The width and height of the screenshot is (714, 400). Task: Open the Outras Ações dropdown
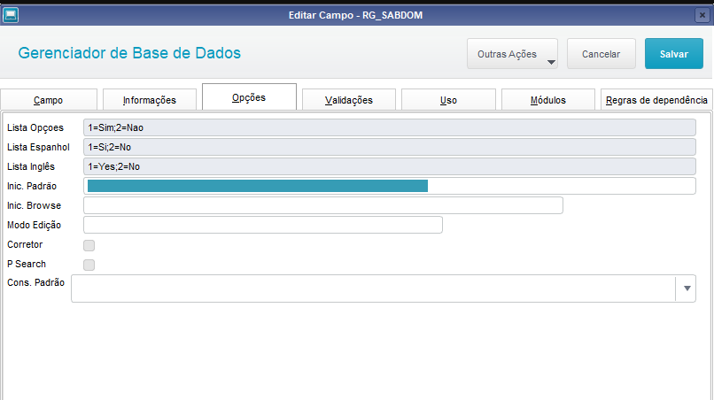(x=512, y=54)
